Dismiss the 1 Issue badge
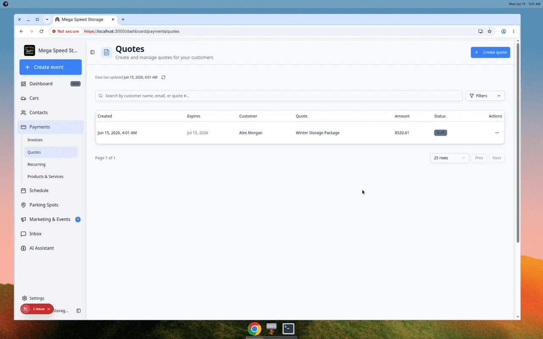Viewport: 543px width, 339px height. click(x=49, y=309)
